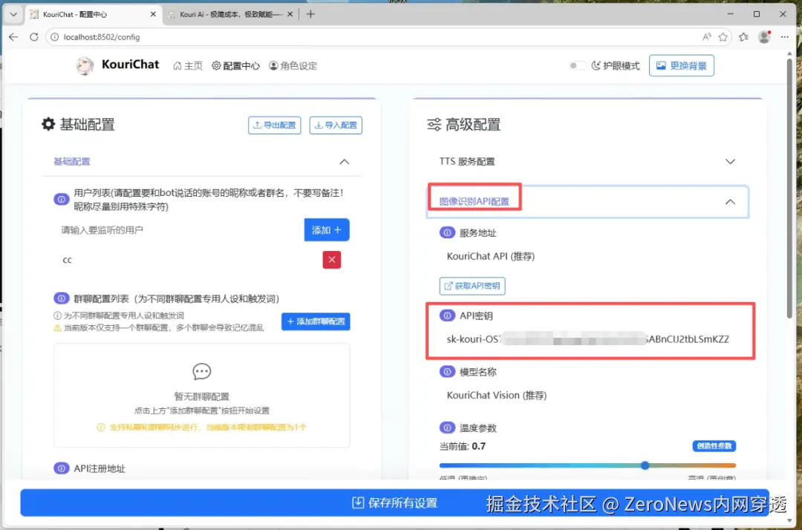Click the 创造性参数 badge
Viewport: 802px width, 530px height.
click(x=714, y=446)
